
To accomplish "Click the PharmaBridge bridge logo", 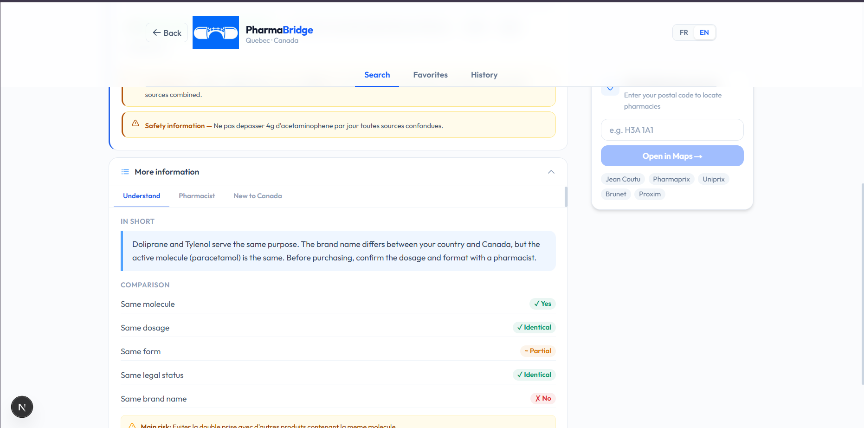I will 216,32.
